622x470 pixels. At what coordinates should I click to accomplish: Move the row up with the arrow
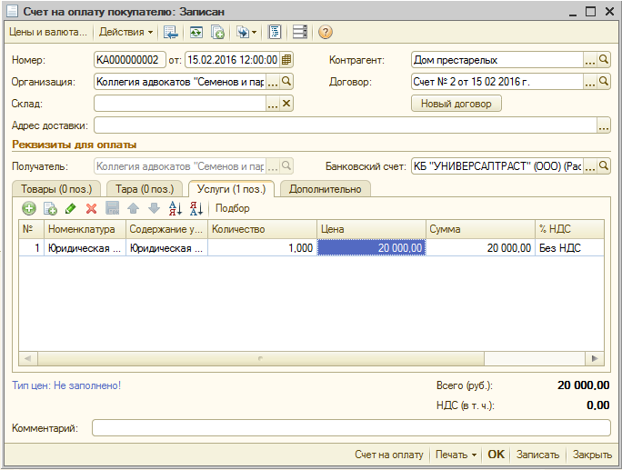(134, 208)
